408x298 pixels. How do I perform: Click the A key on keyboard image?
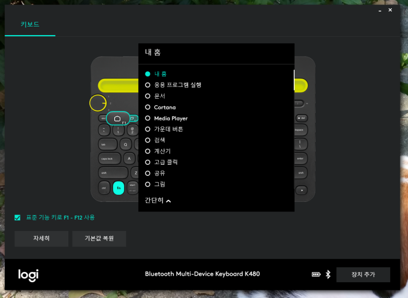click(130, 159)
